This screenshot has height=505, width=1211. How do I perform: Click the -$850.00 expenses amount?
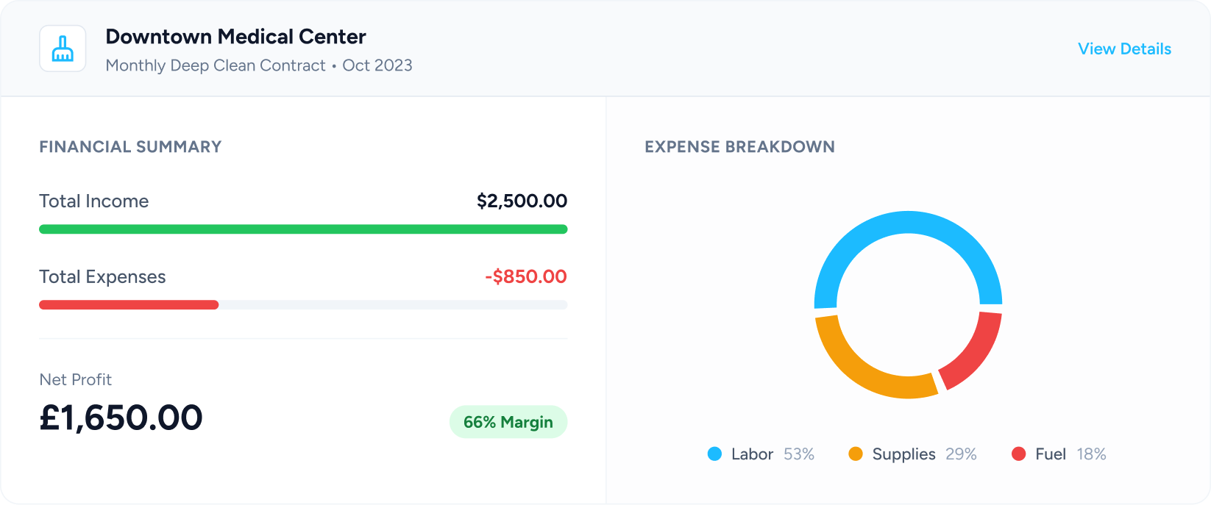(x=525, y=277)
